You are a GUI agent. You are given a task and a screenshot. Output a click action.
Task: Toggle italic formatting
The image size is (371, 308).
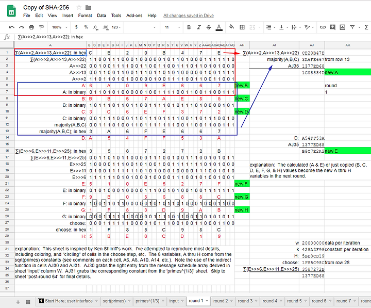click(199, 27)
